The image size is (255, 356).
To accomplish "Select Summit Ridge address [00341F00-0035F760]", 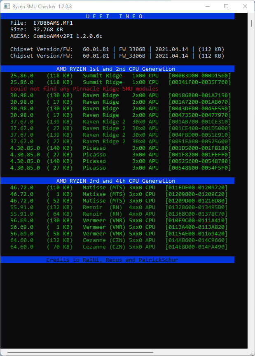I will point(199,82).
